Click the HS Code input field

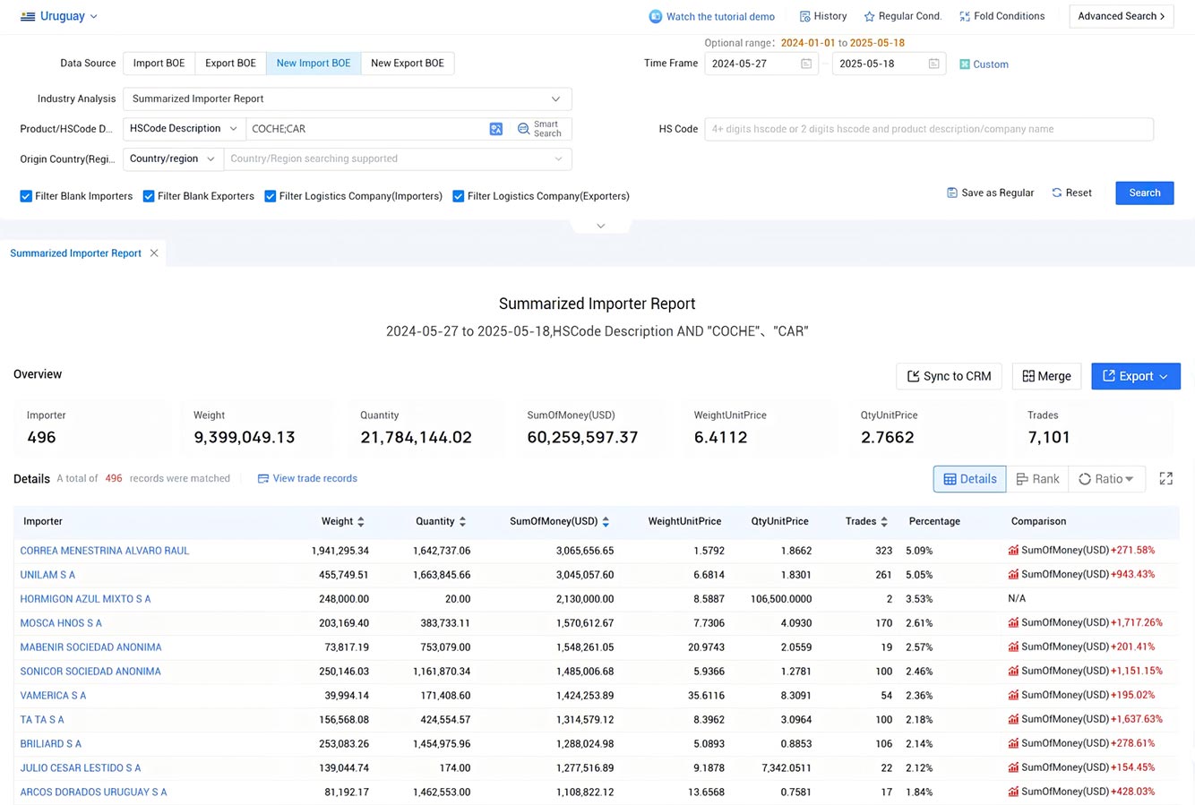click(x=929, y=129)
